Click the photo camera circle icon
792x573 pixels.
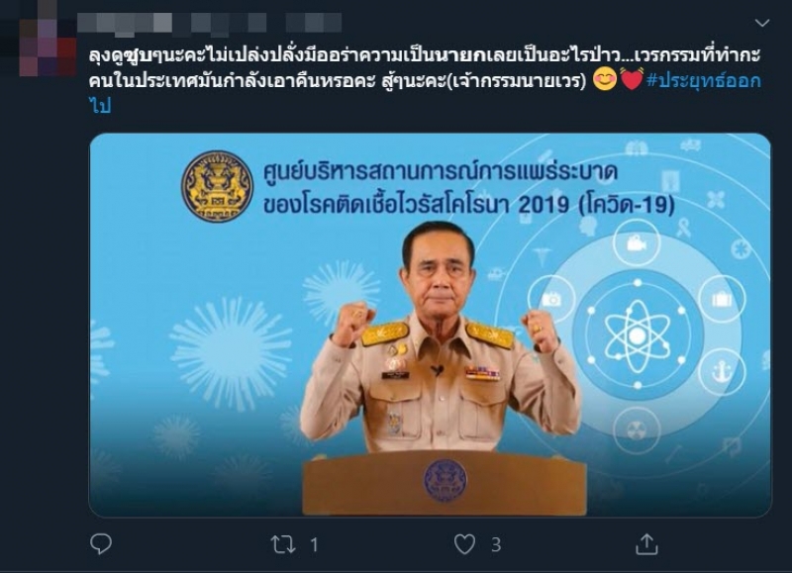pyautogui.click(x=551, y=299)
